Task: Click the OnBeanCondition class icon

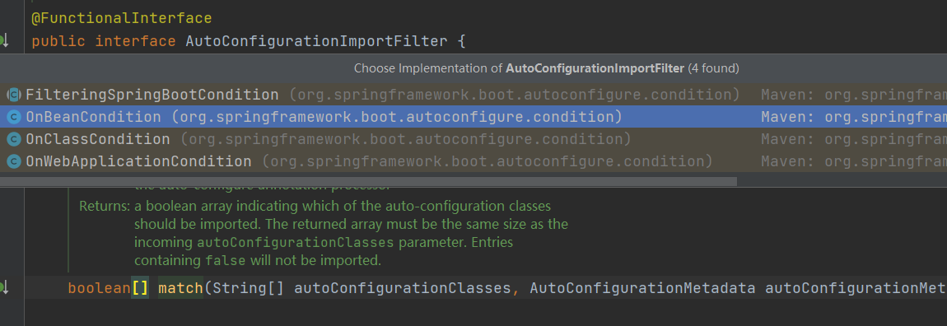Action: click(x=14, y=117)
